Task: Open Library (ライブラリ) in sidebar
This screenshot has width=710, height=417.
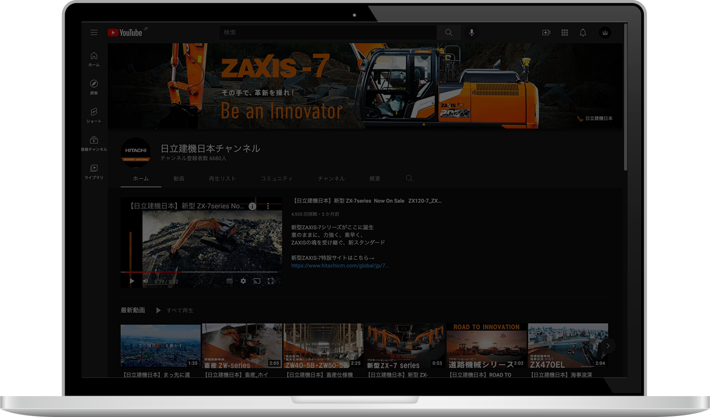Action: tap(94, 172)
